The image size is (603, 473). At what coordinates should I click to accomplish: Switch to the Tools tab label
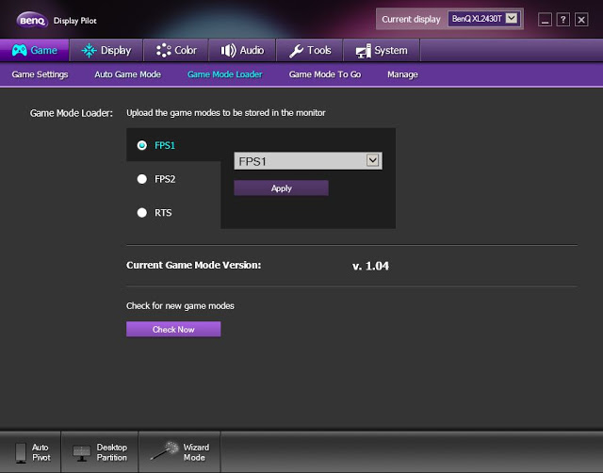pyautogui.click(x=319, y=50)
